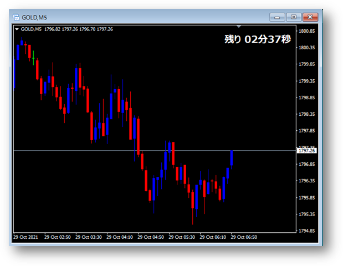Click the latest blue candle at 1797.26
This screenshot has height=266, width=343.
tap(232, 158)
